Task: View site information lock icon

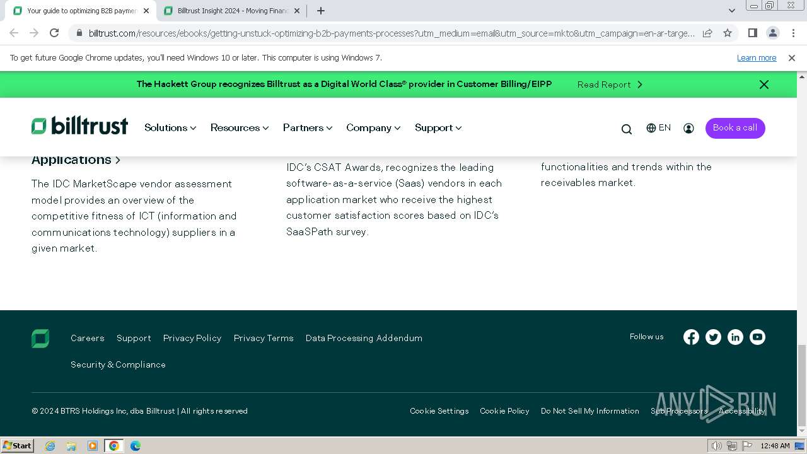Action: pyautogui.click(x=79, y=33)
